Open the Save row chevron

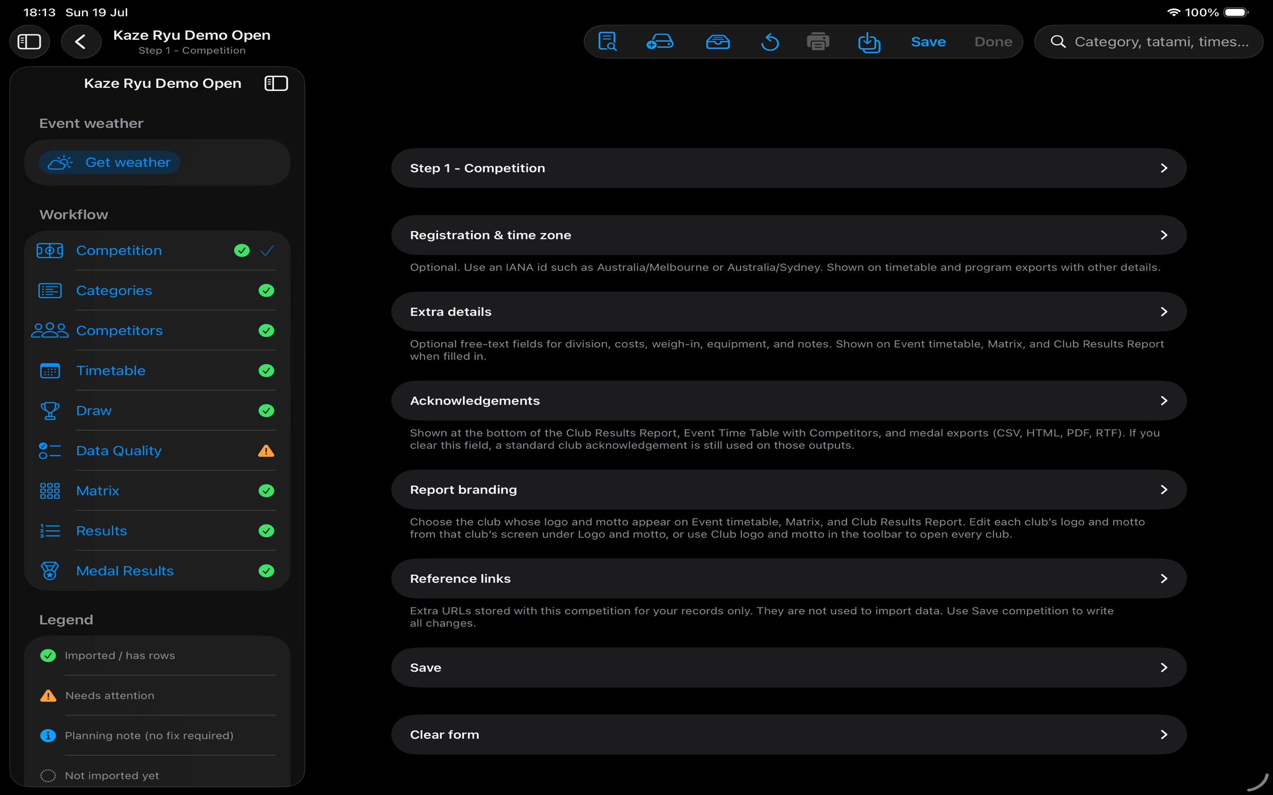pyautogui.click(x=1164, y=668)
